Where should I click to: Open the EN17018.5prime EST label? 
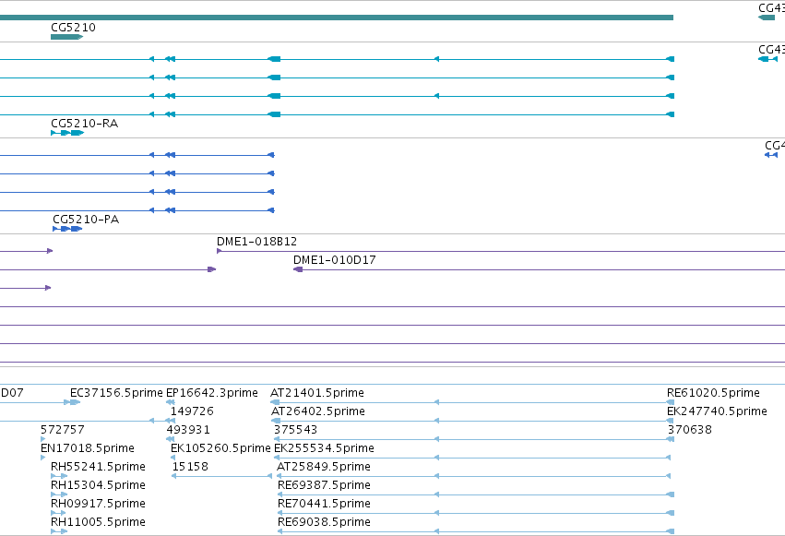click(x=88, y=448)
